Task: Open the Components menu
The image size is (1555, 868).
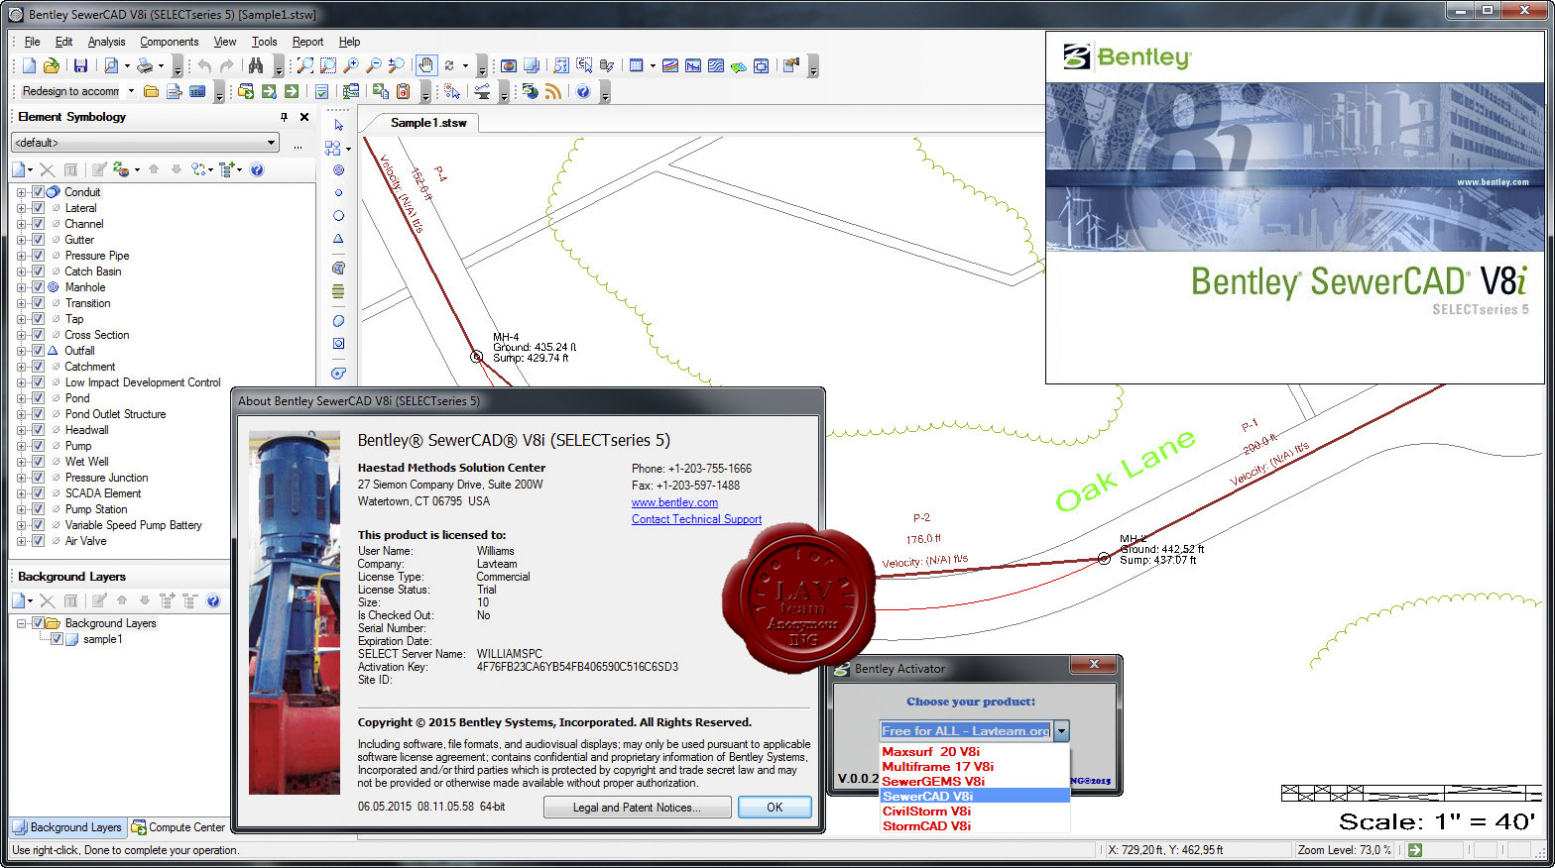Action: click(169, 42)
